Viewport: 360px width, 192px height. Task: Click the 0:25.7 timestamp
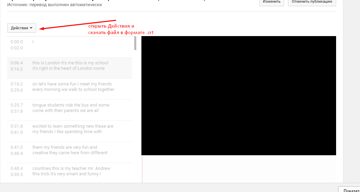17,105
